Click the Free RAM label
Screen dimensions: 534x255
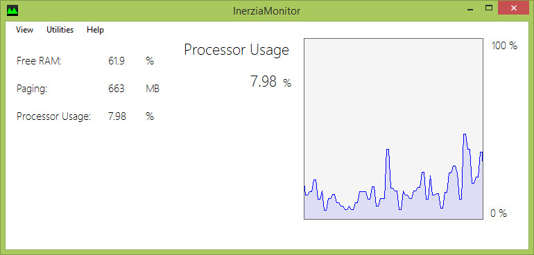(39, 61)
